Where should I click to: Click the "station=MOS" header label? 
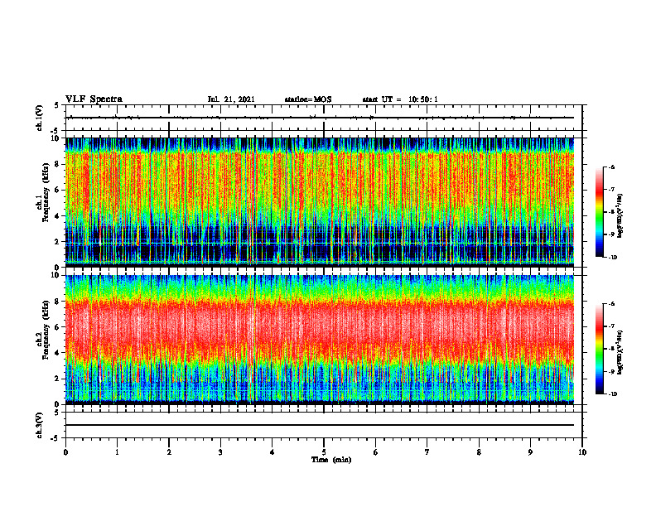click(308, 99)
